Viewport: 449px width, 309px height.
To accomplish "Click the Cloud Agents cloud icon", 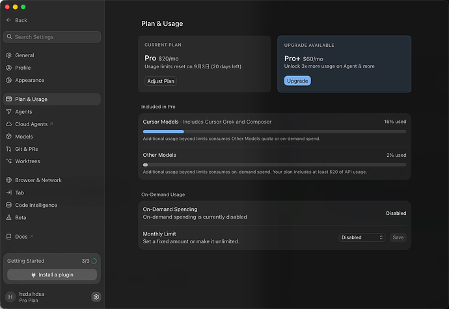I will pos(9,124).
